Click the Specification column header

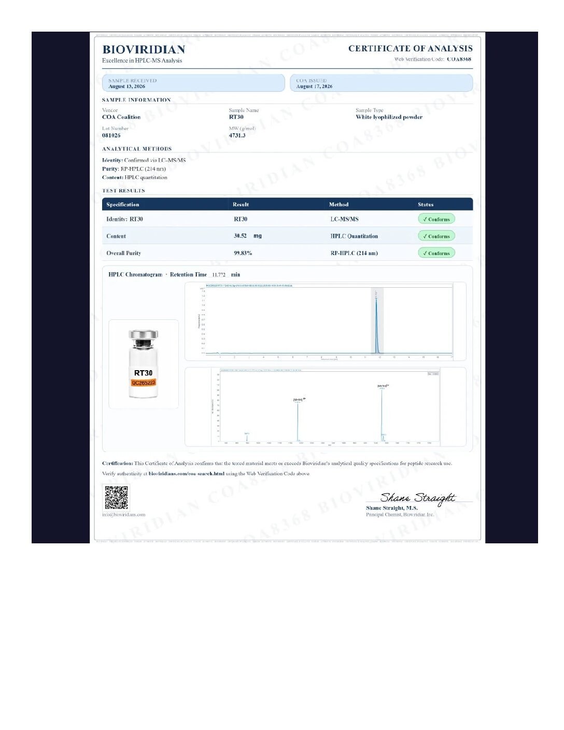pos(123,205)
